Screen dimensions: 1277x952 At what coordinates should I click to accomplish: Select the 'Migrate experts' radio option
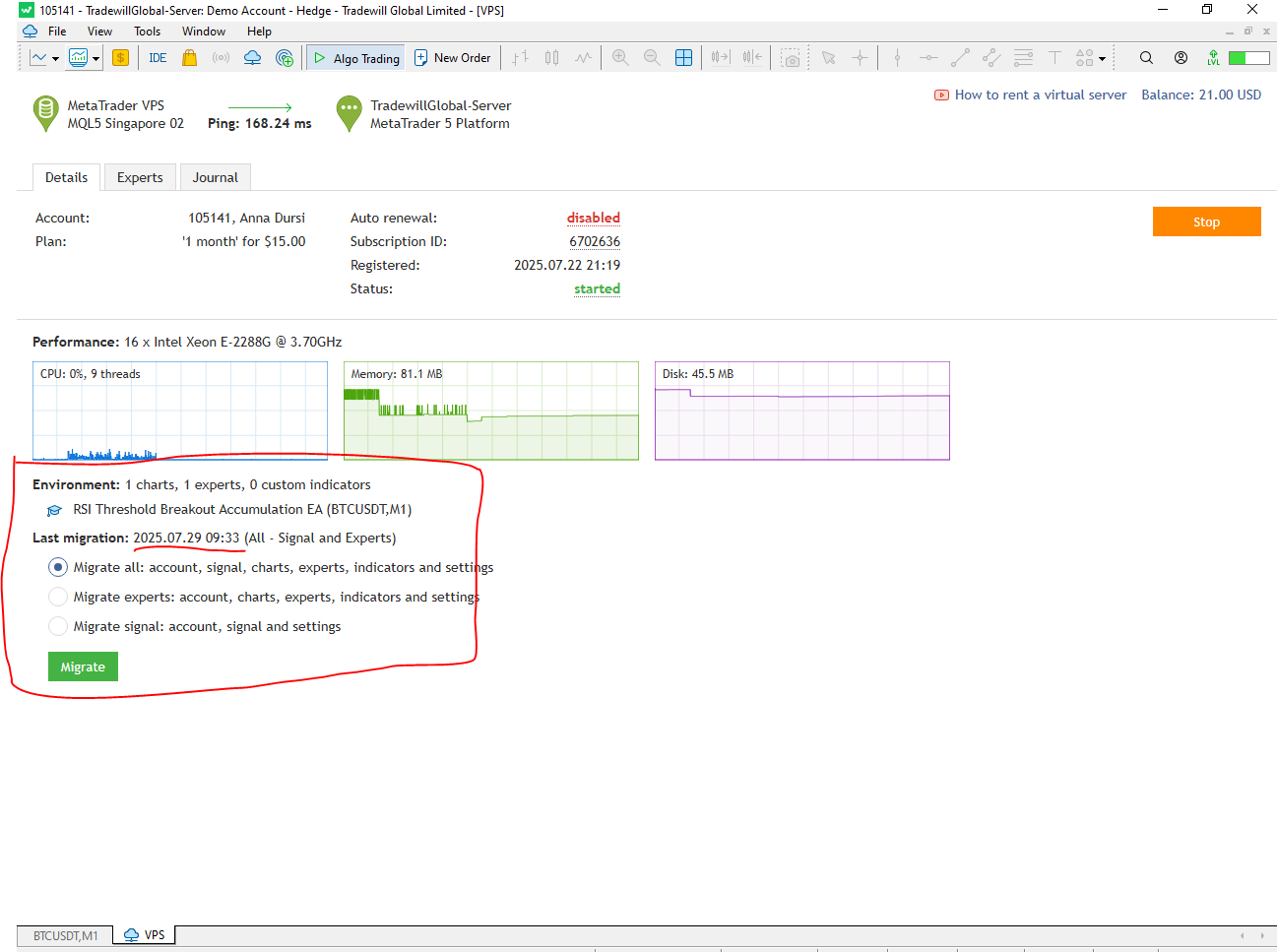[58, 597]
